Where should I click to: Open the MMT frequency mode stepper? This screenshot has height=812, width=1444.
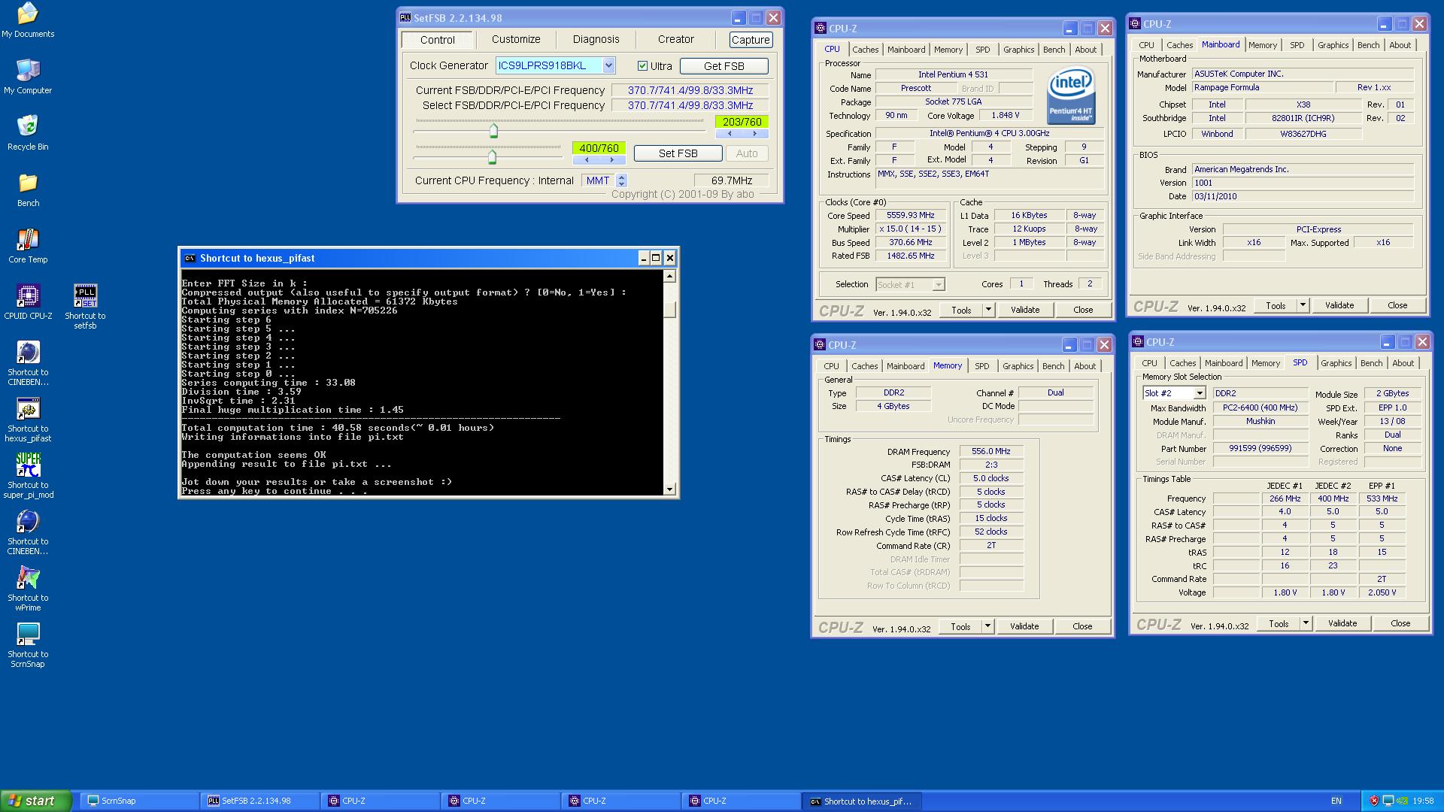pyautogui.click(x=621, y=180)
